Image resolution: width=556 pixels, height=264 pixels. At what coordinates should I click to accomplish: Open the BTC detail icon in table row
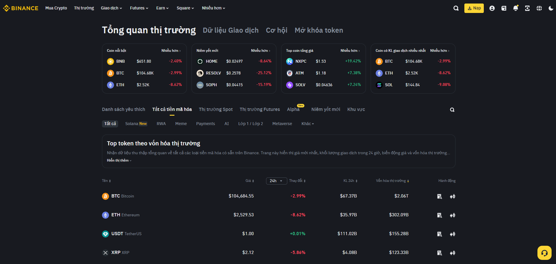[440, 196]
